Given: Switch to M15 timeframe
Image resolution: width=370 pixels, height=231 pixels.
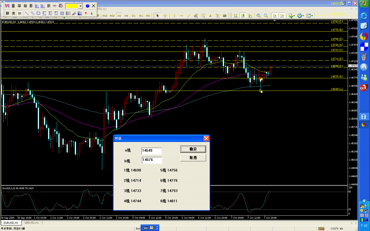Looking at the screenshot, I should 105,16.
